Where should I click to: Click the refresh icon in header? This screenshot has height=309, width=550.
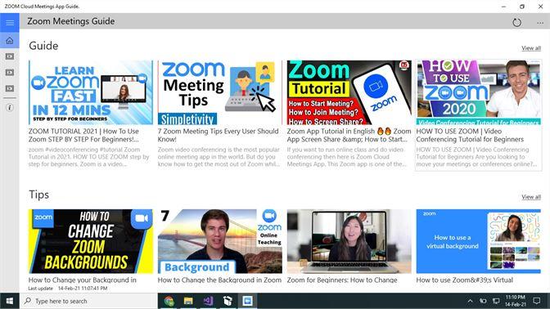(x=516, y=23)
